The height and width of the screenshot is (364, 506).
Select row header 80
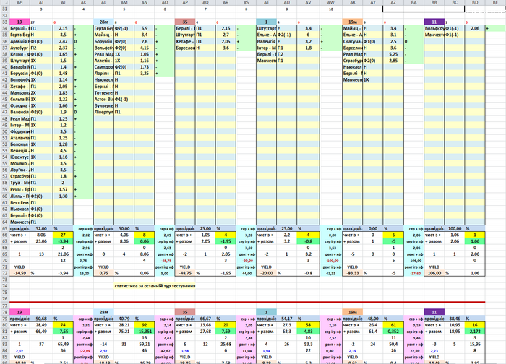(4, 325)
